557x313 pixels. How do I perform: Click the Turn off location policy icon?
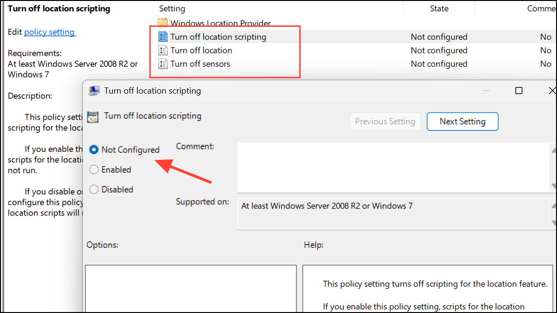(x=163, y=50)
